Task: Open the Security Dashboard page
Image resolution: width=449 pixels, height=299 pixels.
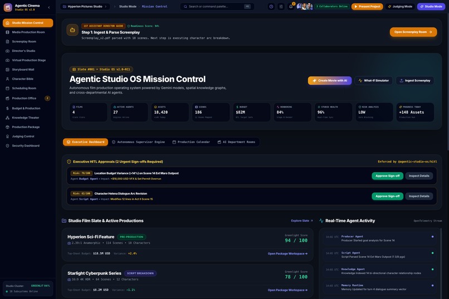Action: [x=28, y=146]
